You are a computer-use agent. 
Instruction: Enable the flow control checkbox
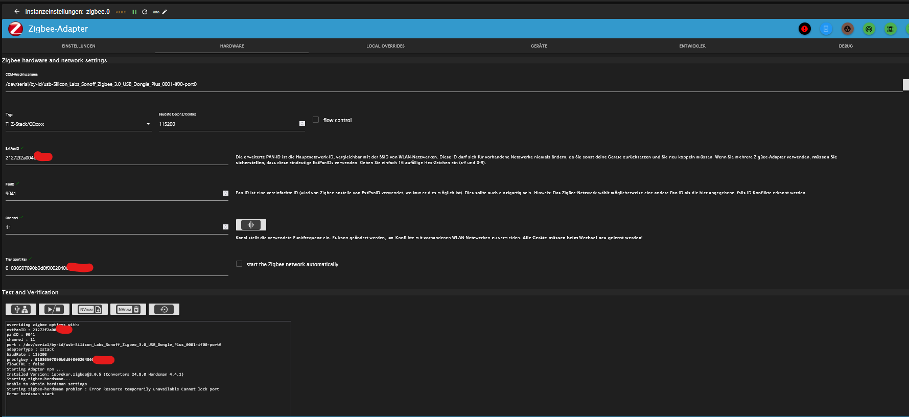(316, 120)
